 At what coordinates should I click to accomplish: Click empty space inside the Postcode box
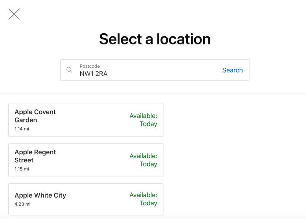(164, 70)
